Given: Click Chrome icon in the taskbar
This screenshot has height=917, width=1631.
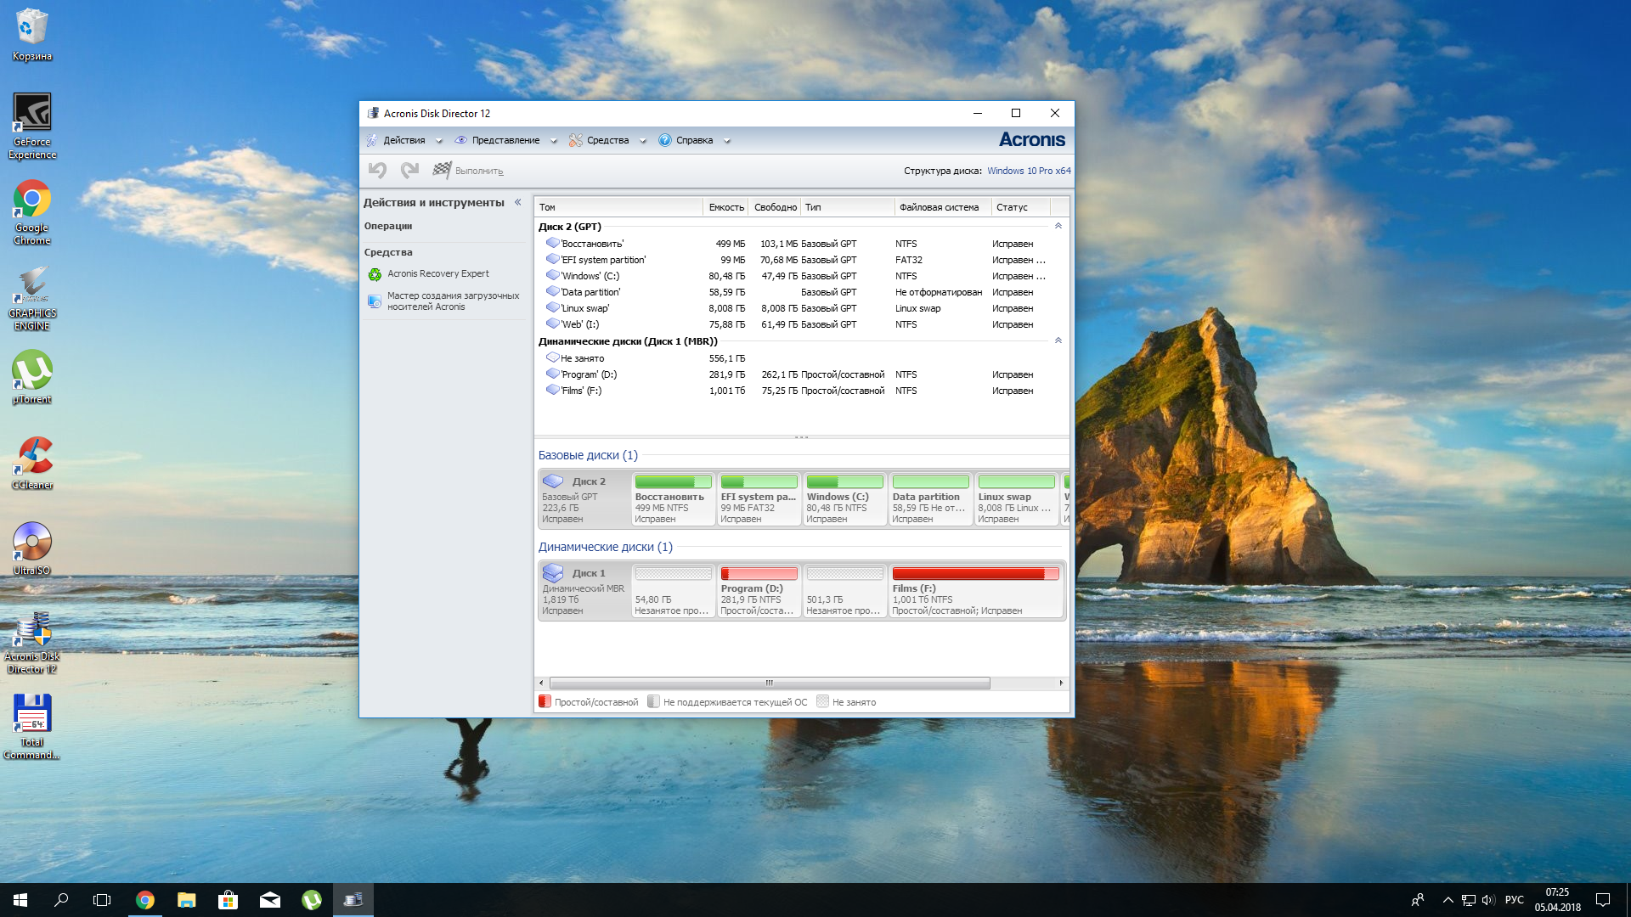Looking at the screenshot, I should coord(145,900).
